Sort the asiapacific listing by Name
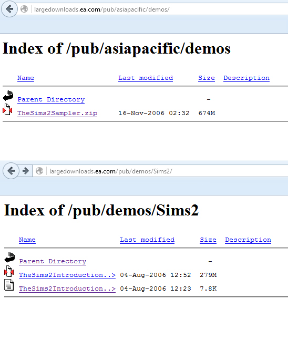The height and width of the screenshot is (350, 288). pos(26,78)
